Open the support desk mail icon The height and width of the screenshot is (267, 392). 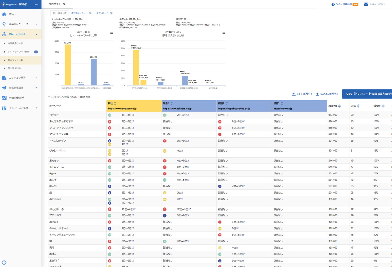(x=366, y=4)
